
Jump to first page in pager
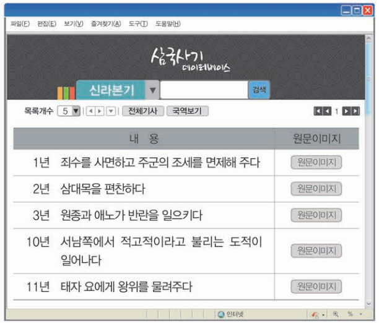click(318, 111)
